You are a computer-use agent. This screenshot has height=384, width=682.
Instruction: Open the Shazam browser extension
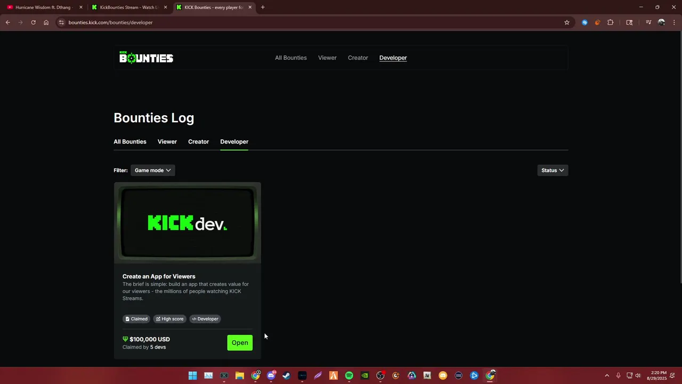584,22
